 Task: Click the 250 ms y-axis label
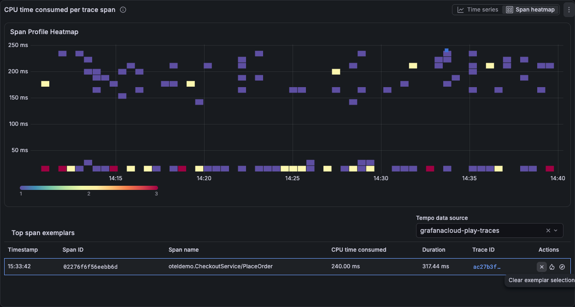[18, 45]
